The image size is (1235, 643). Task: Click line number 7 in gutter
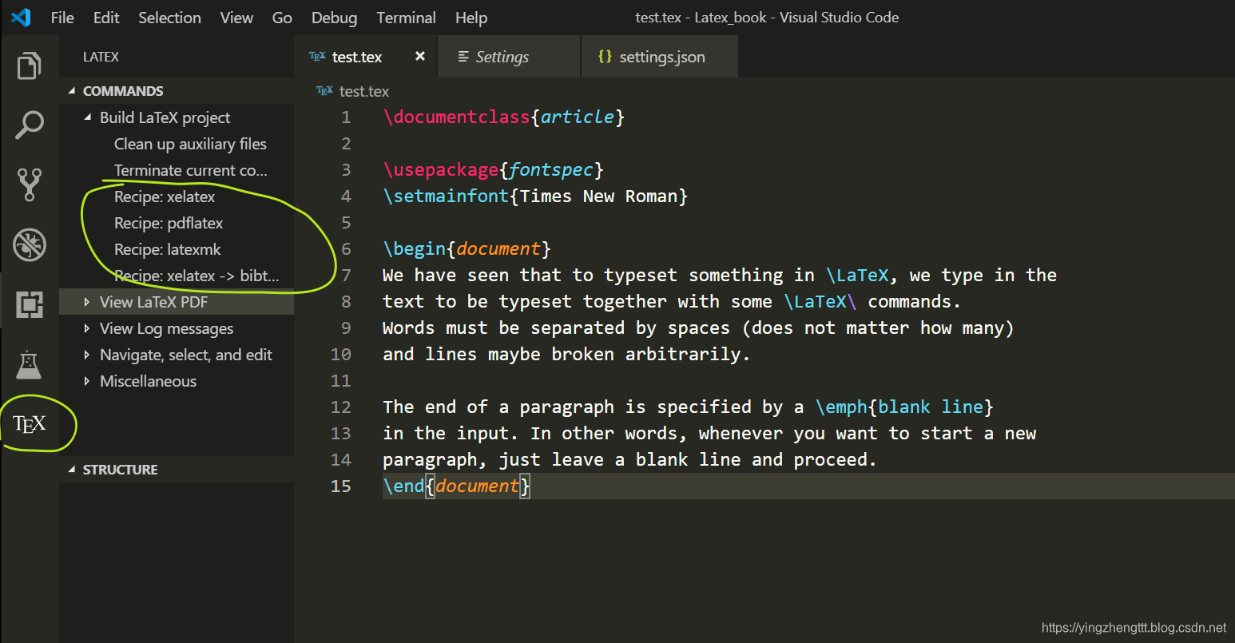pyautogui.click(x=346, y=276)
